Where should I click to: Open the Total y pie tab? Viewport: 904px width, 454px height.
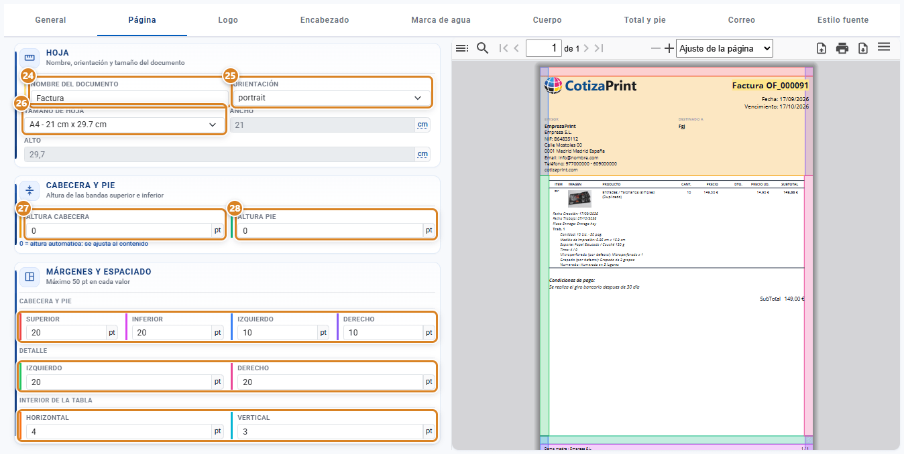645,20
